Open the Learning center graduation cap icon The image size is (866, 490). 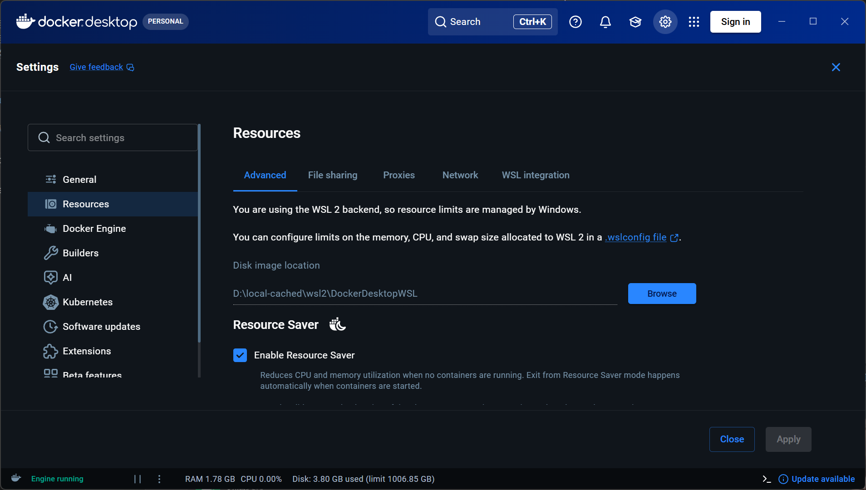coord(635,22)
